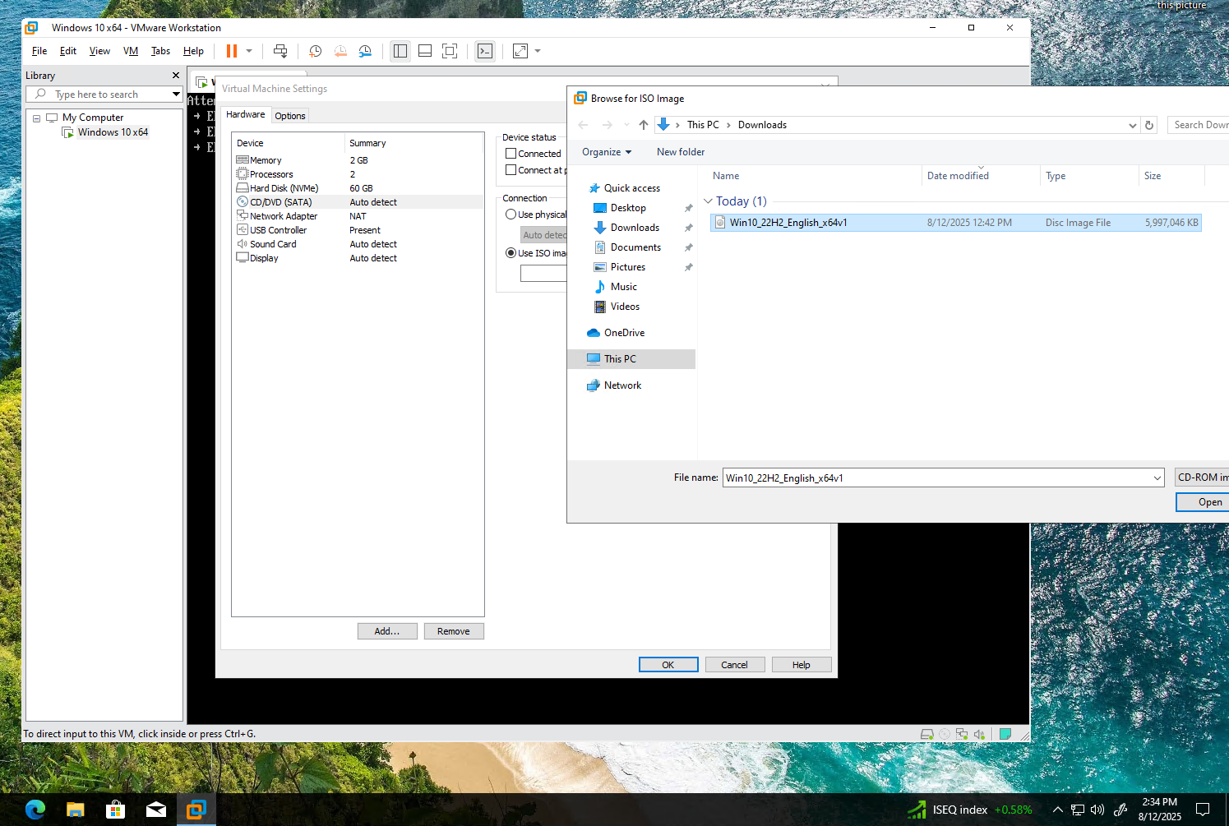Click VMware Workstation taskbar icon
This screenshot has height=826, width=1229.
(x=196, y=810)
